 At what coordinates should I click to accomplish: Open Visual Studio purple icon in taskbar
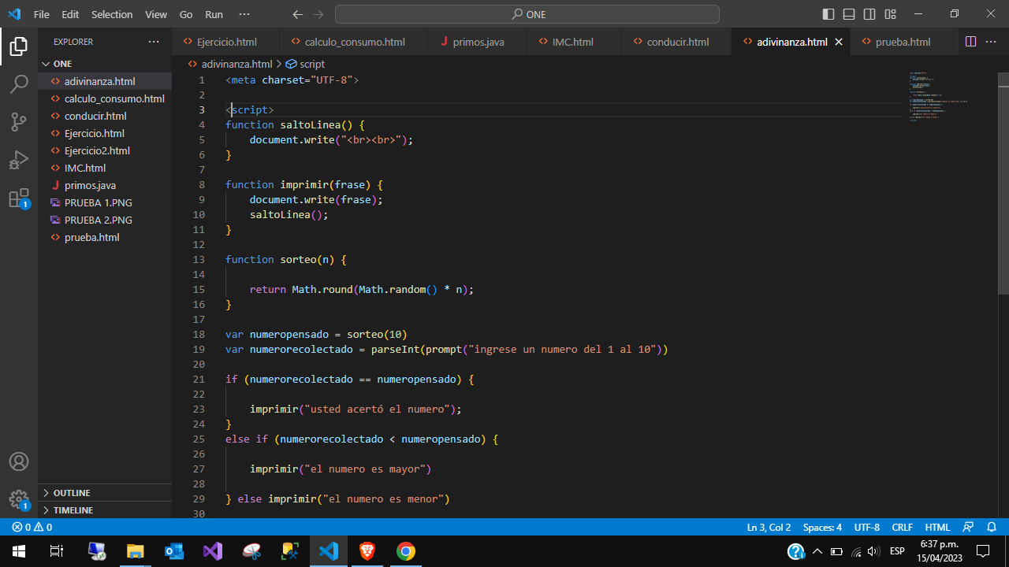(x=213, y=551)
